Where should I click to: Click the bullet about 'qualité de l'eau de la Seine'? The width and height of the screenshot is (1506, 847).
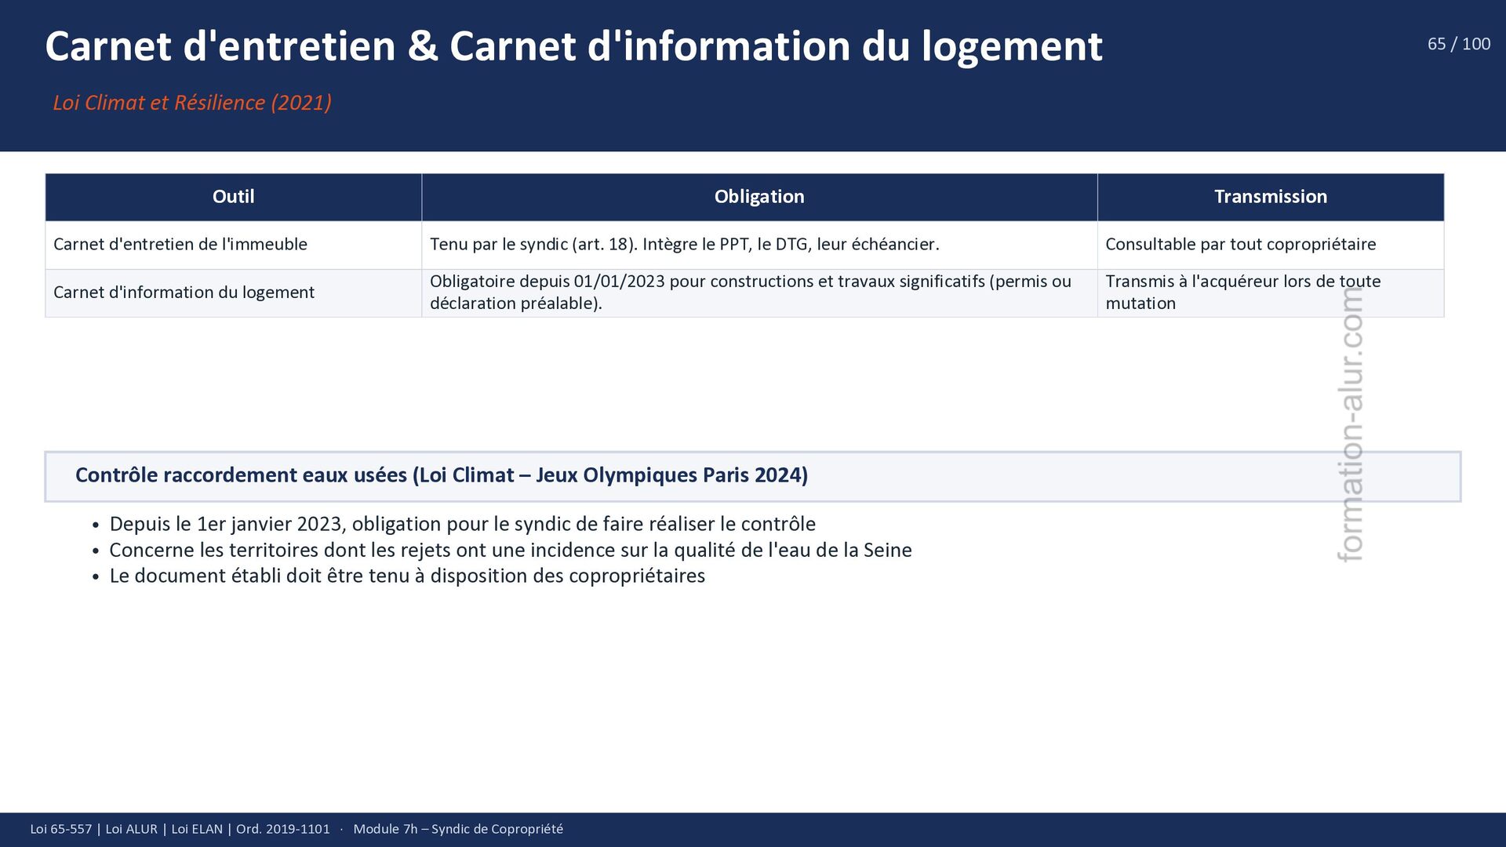click(x=510, y=550)
